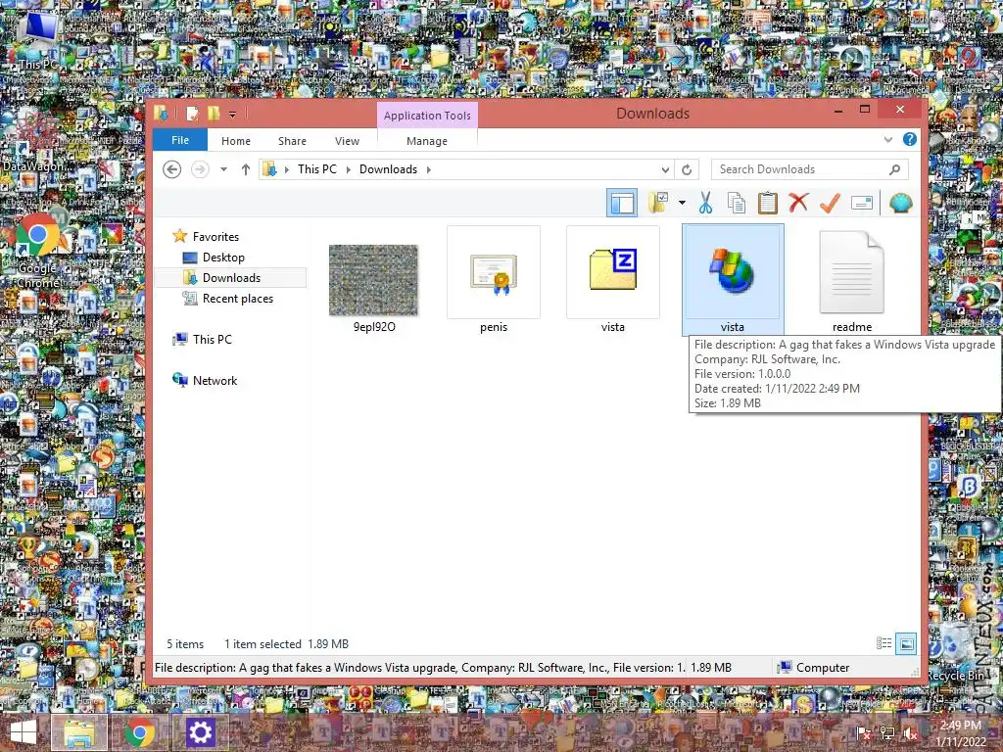This screenshot has width=1003, height=752.
Task: Select Network in the navigation pane
Action: coord(215,381)
